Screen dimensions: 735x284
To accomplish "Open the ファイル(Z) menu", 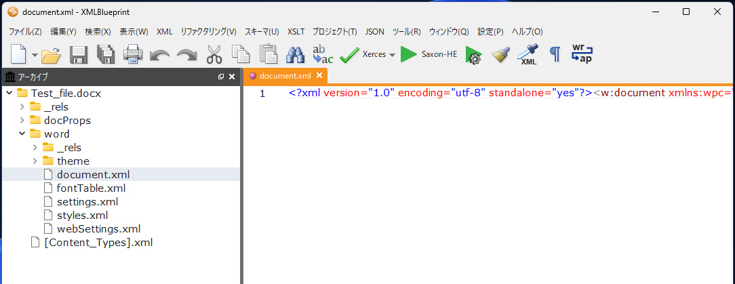I will 25,32.
